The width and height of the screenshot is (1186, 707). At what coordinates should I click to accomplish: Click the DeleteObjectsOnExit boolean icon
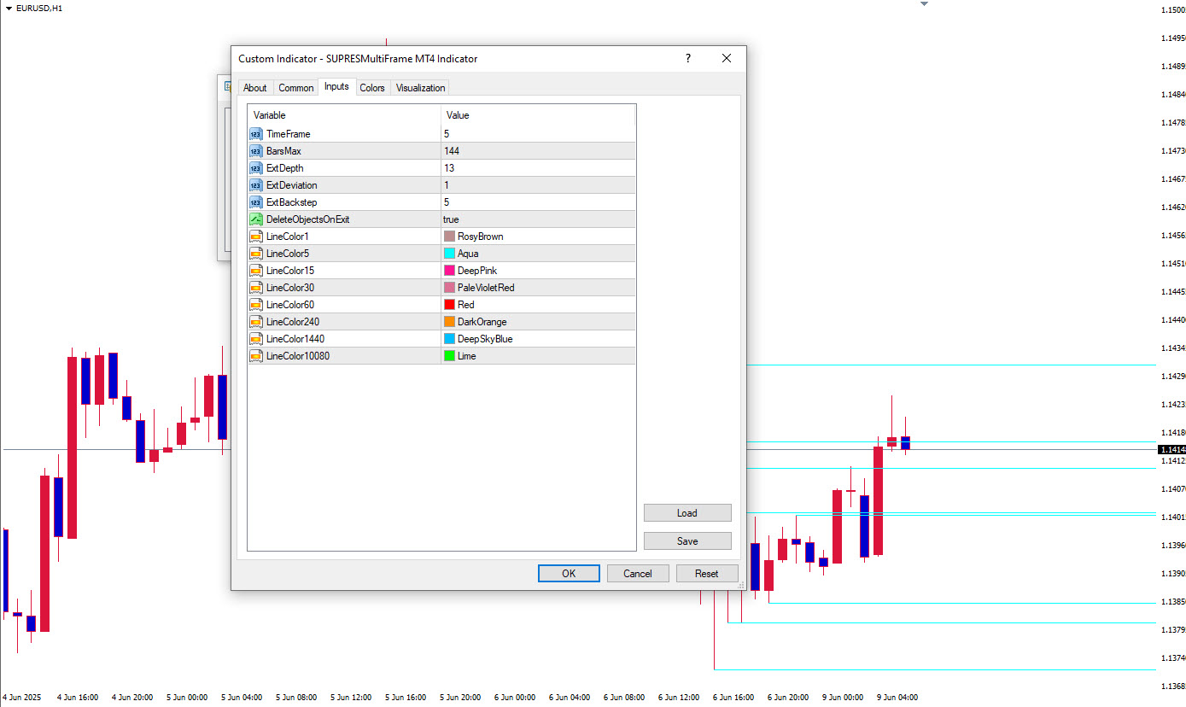(x=256, y=219)
